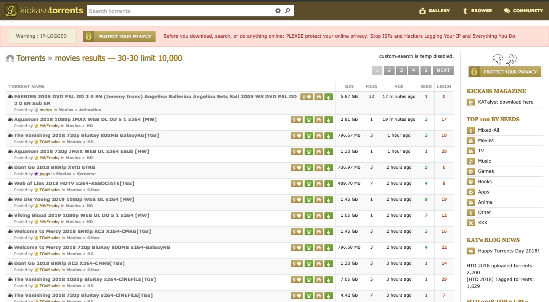This screenshot has height=302, width=549.
Task: Sort results by AGE column header
Action: pyautogui.click(x=399, y=86)
